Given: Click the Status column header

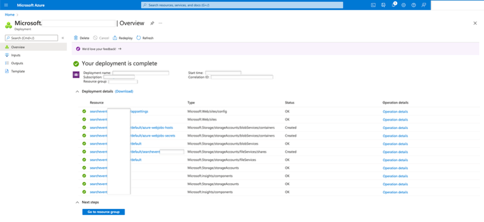Looking at the screenshot, I should click(x=290, y=103).
